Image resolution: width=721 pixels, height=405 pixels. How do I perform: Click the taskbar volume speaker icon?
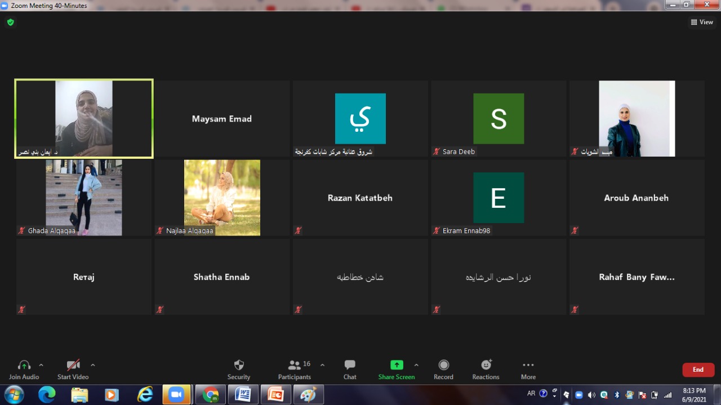(591, 395)
